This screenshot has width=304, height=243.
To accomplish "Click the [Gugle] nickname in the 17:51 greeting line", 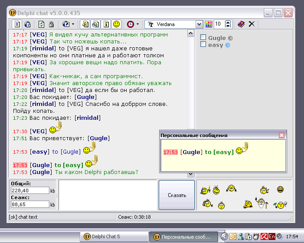I will coord(99,138).
